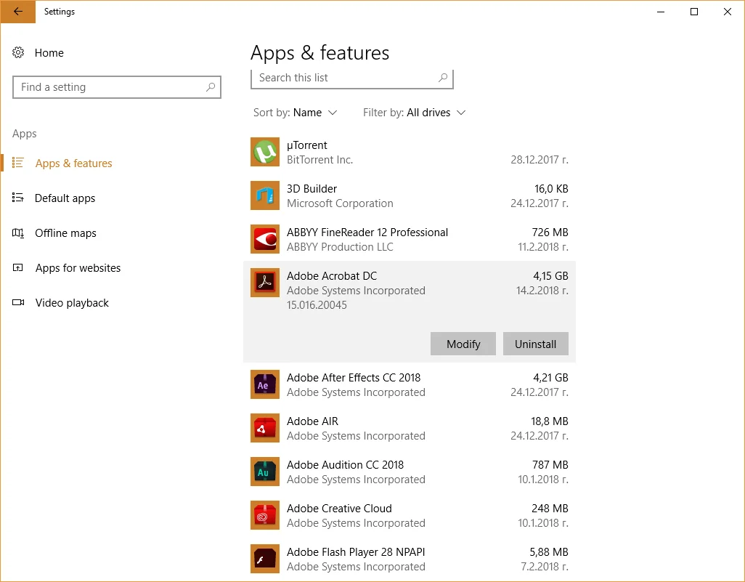
Task: Click the 4,21 GB size value
Action: click(550, 378)
